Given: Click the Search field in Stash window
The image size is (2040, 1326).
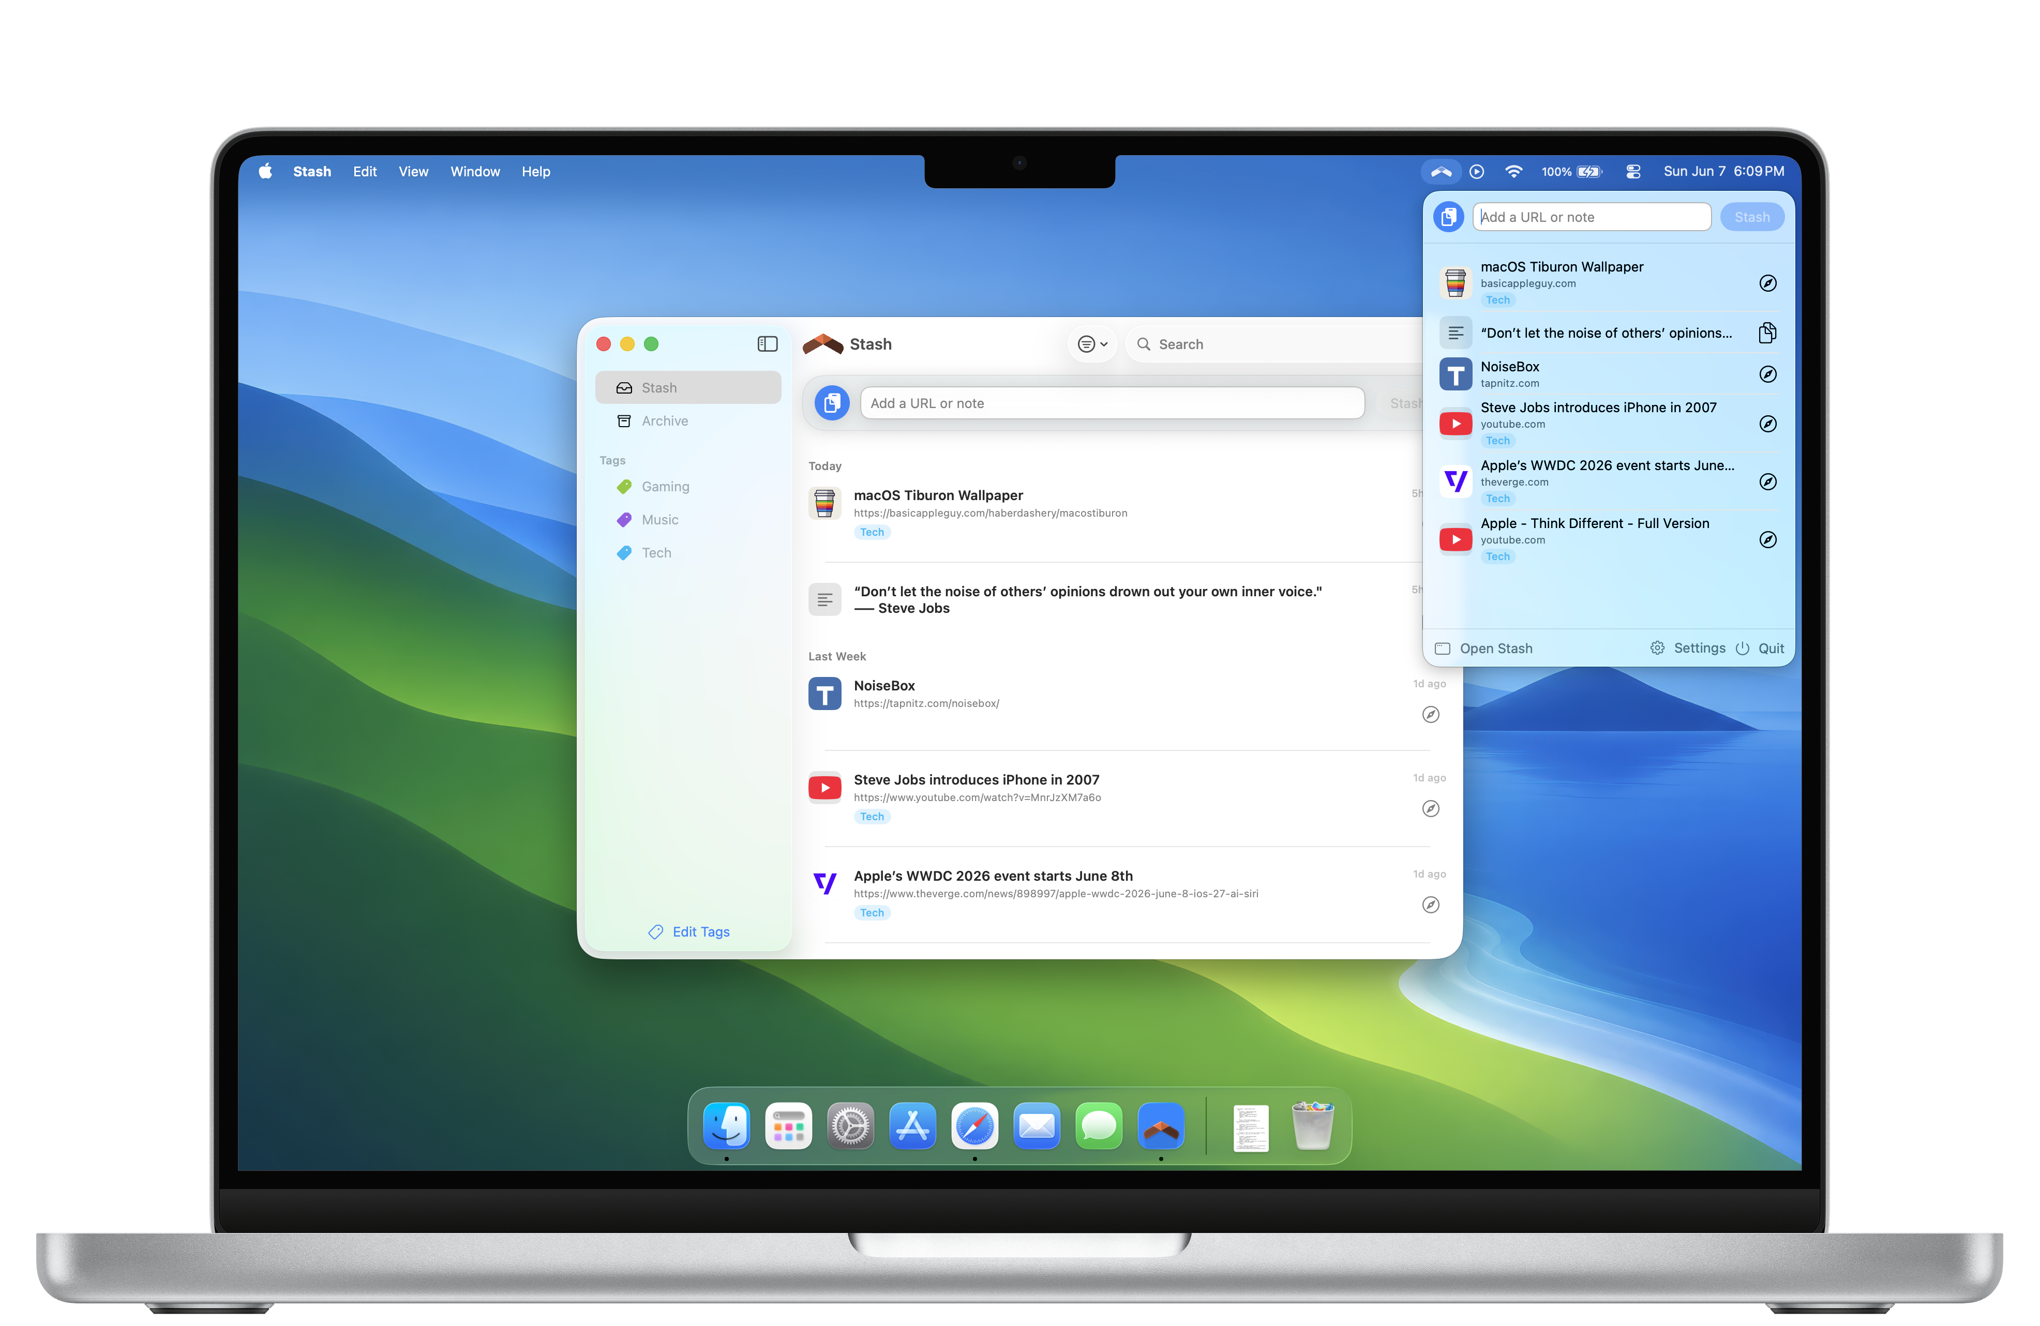Looking at the screenshot, I should (1274, 344).
